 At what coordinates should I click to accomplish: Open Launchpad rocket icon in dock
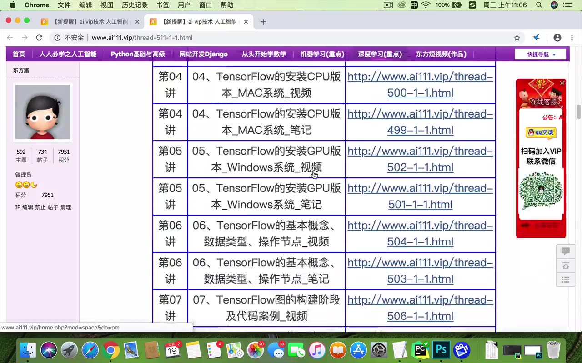coord(70,350)
